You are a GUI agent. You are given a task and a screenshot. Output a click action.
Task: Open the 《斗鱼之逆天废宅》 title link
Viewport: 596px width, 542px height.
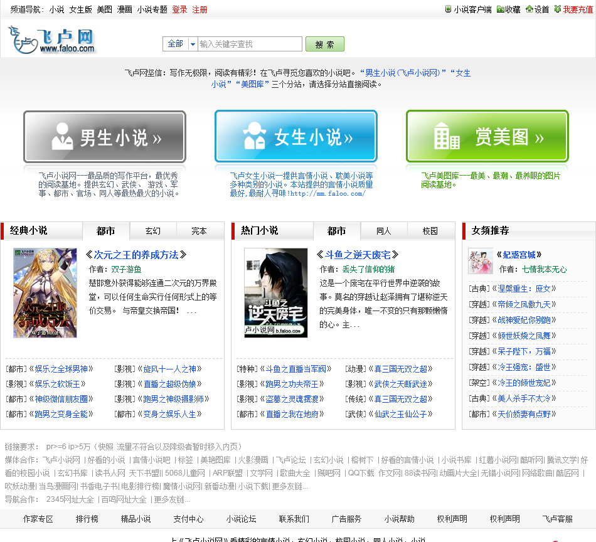pos(358,255)
